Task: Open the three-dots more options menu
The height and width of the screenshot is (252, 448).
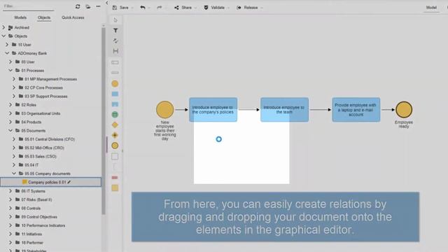Action: click(98, 6)
